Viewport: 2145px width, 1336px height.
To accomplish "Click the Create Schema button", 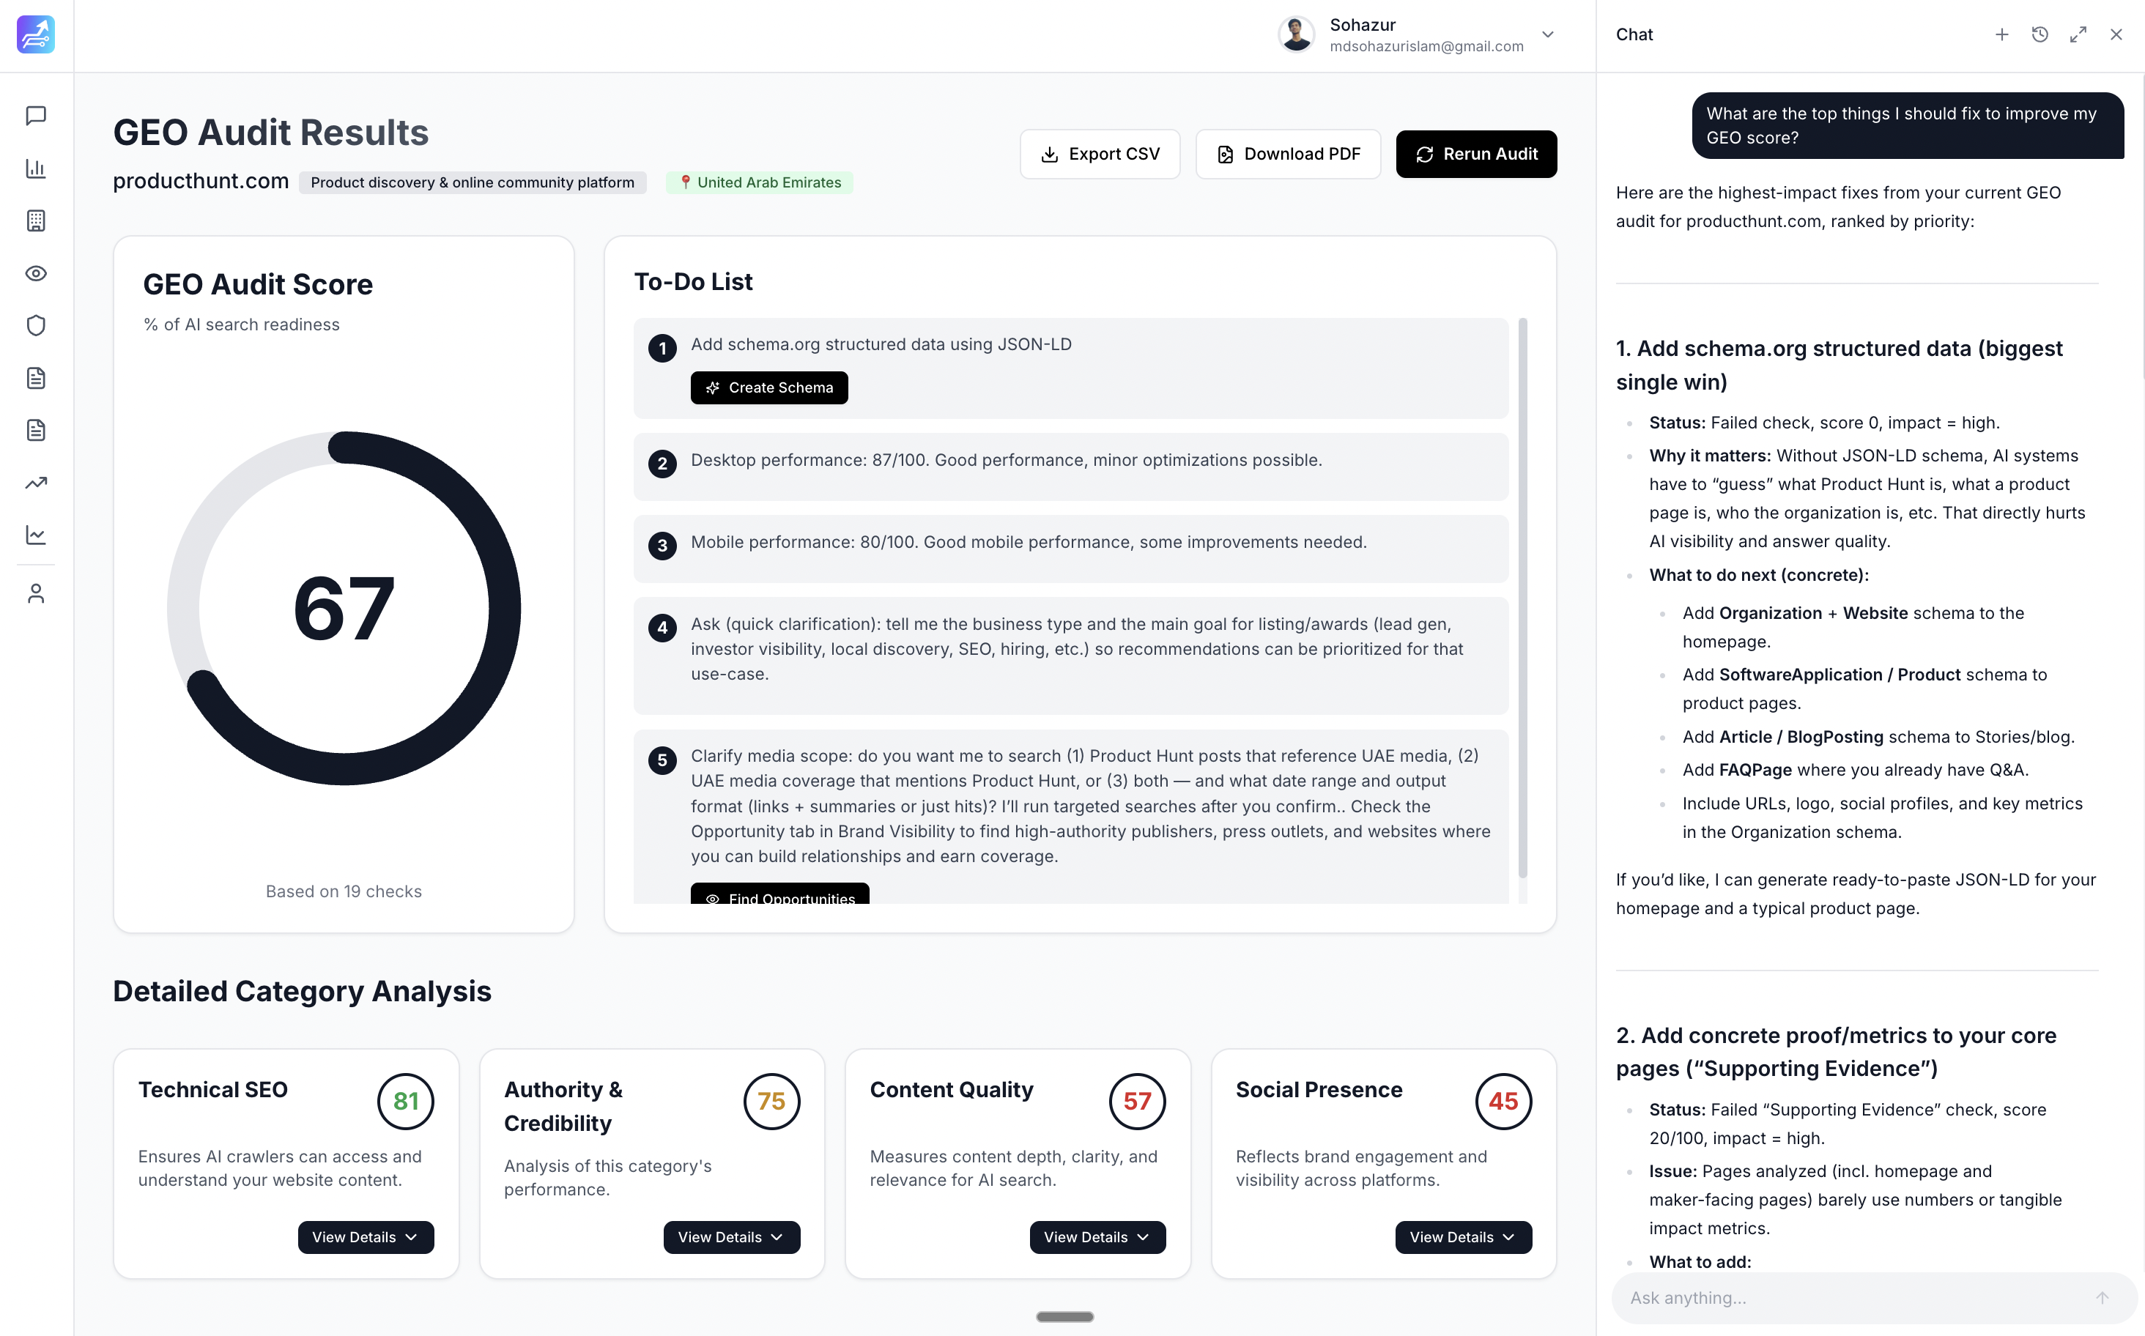I will pos(769,387).
